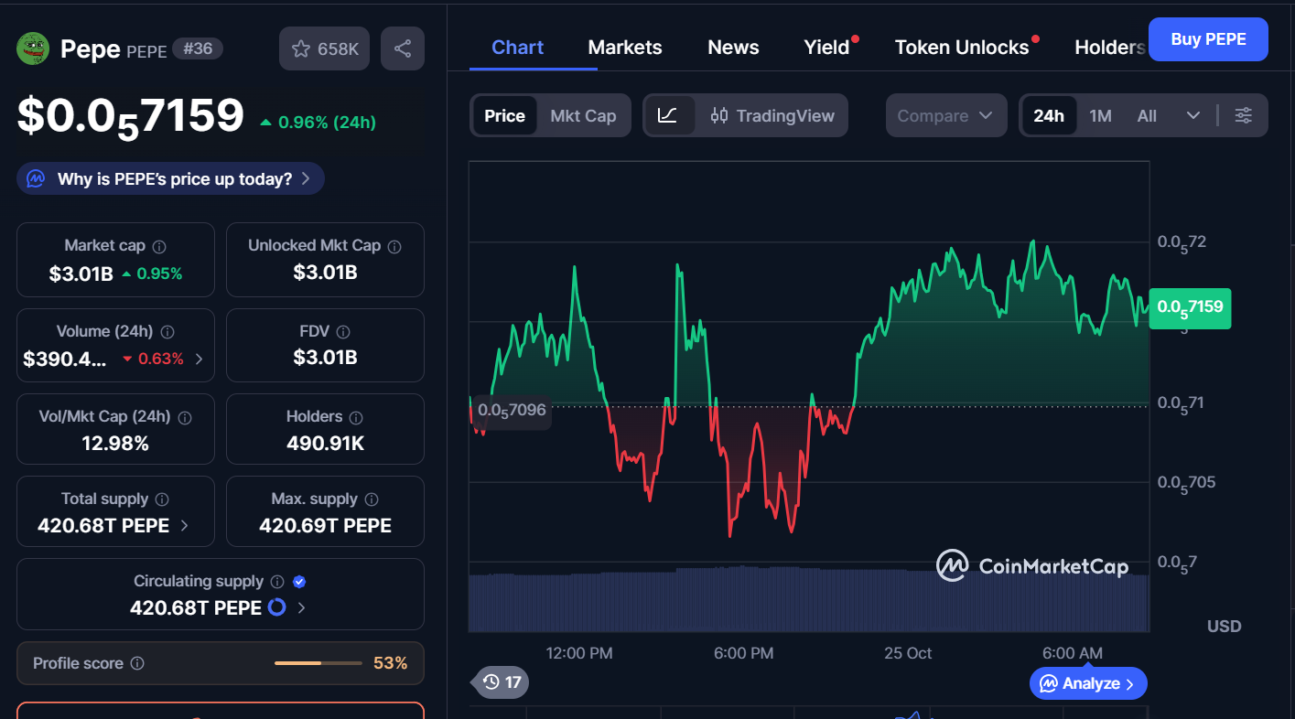Click the verified badge by Circulating supply

point(299,582)
